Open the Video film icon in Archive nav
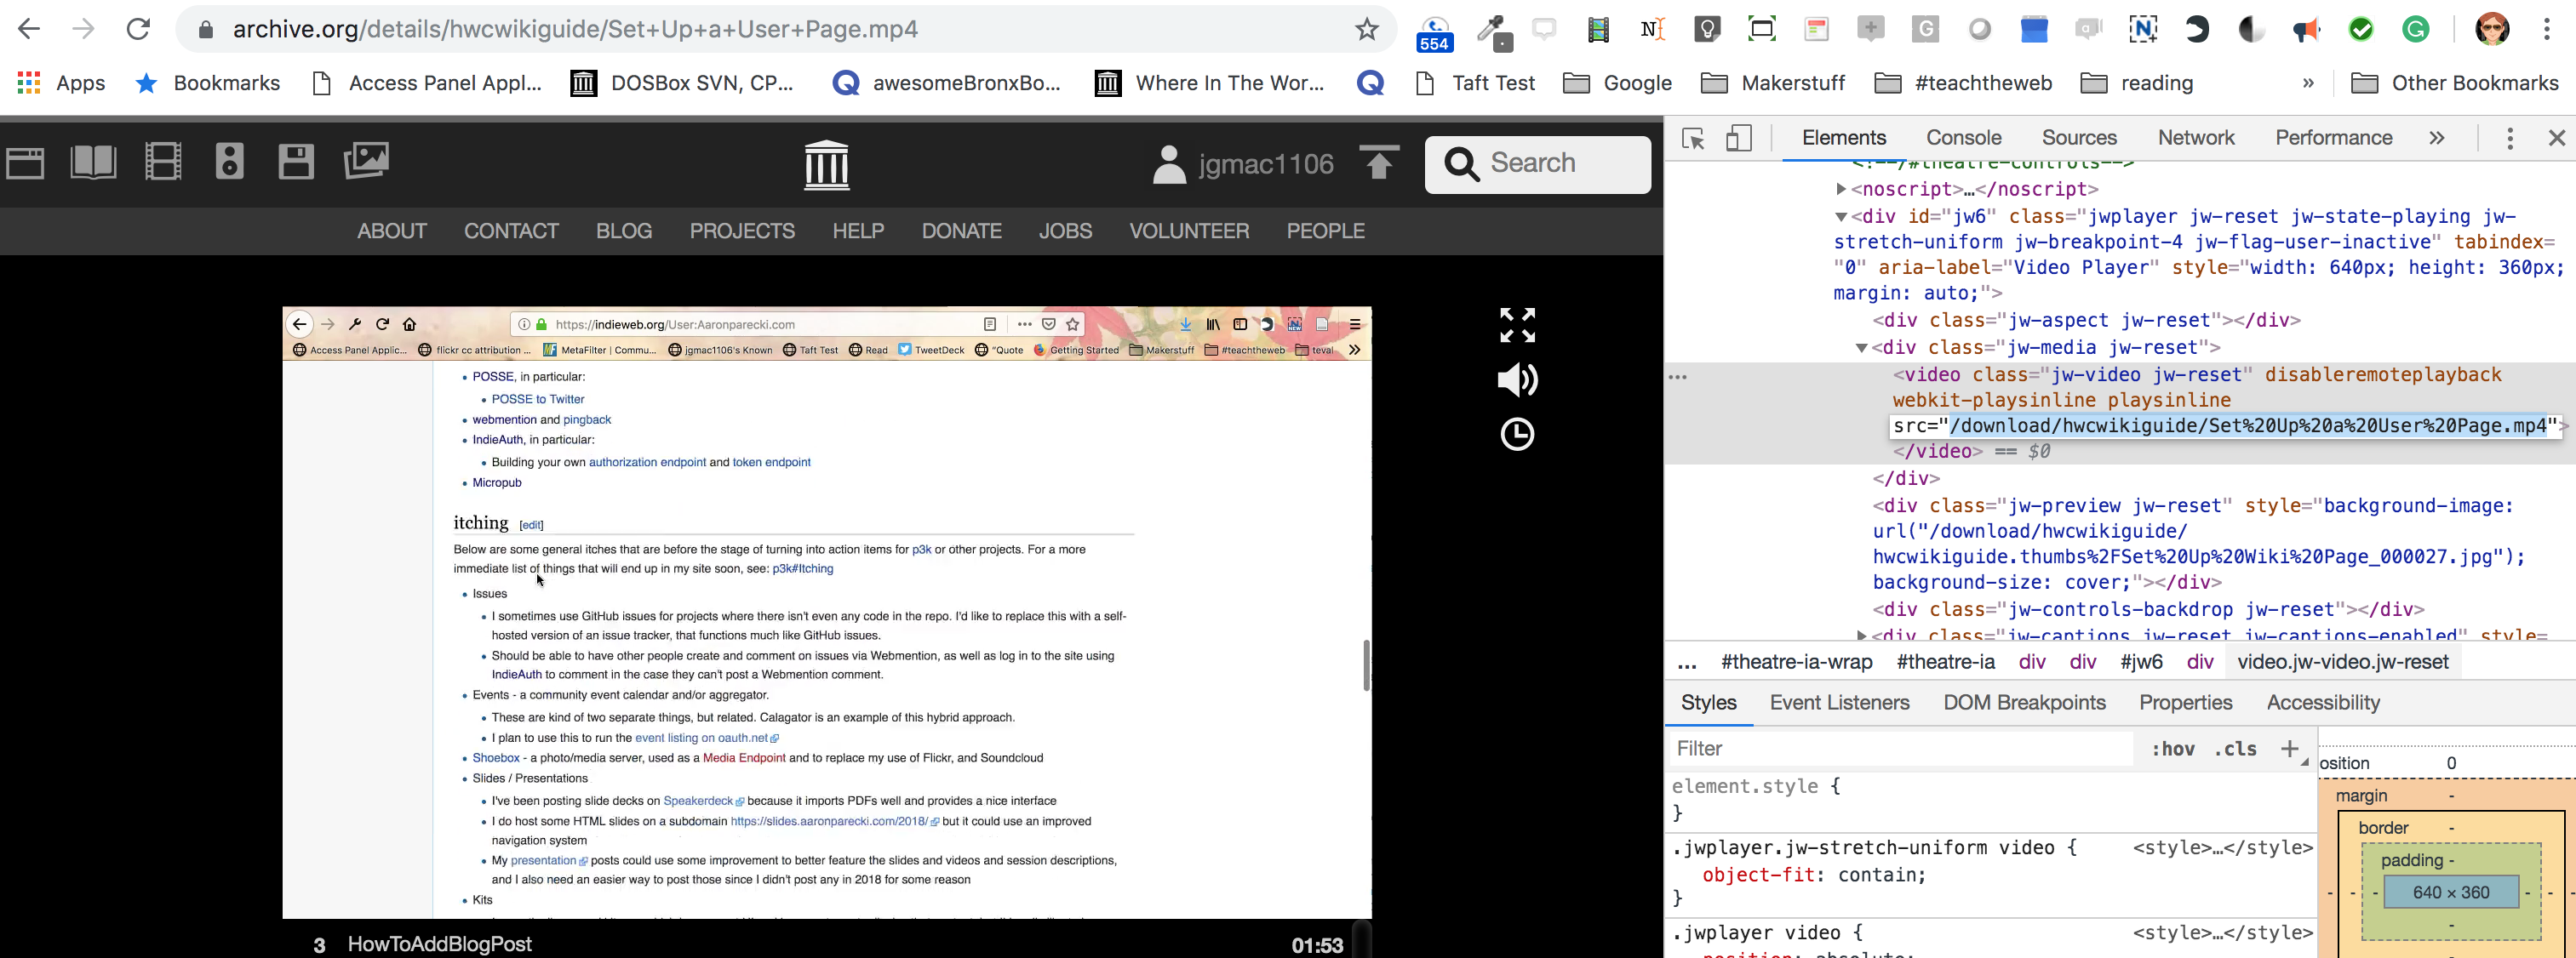This screenshot has height=958, width=2576. pos(163,162)
